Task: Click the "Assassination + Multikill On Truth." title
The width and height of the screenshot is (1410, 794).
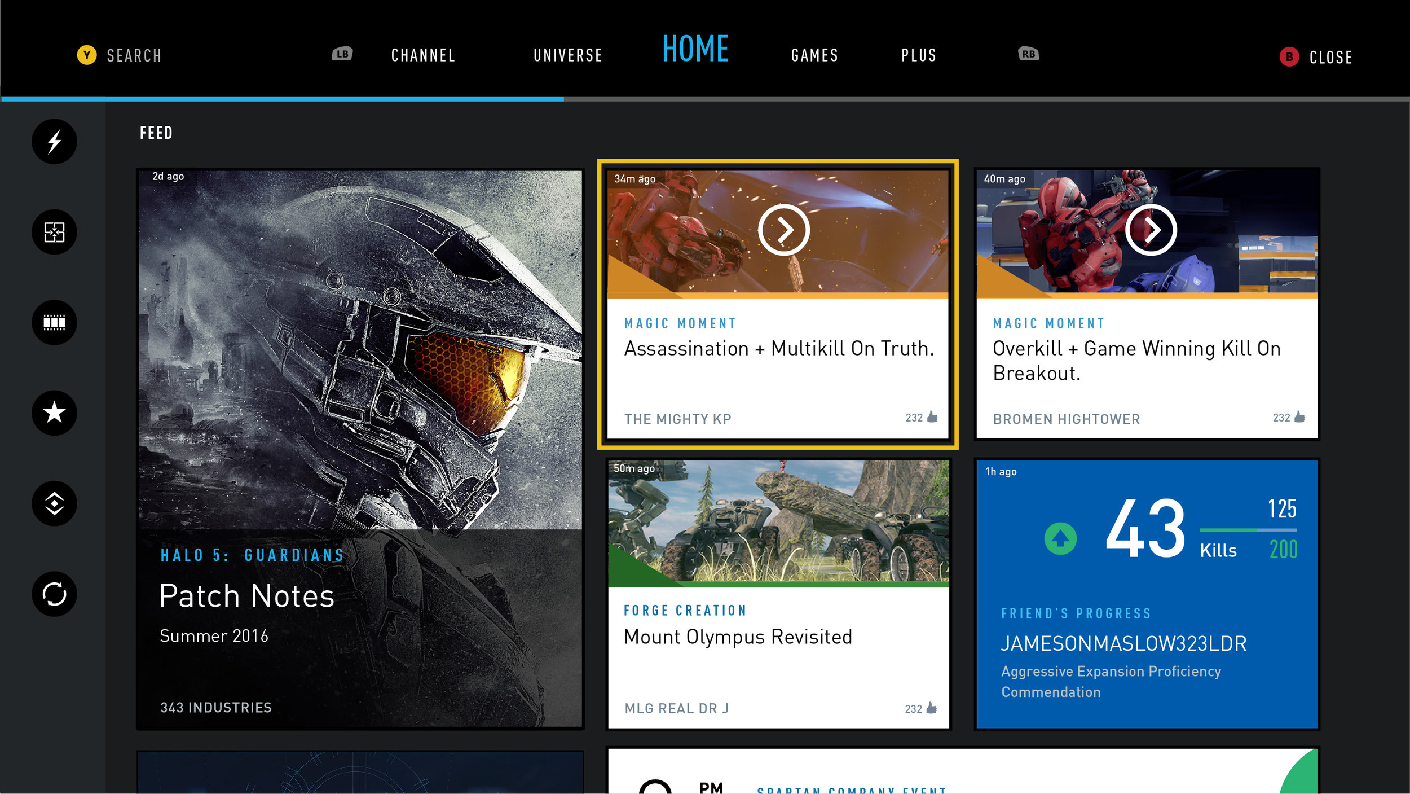Action: click(x=779, y=349)
